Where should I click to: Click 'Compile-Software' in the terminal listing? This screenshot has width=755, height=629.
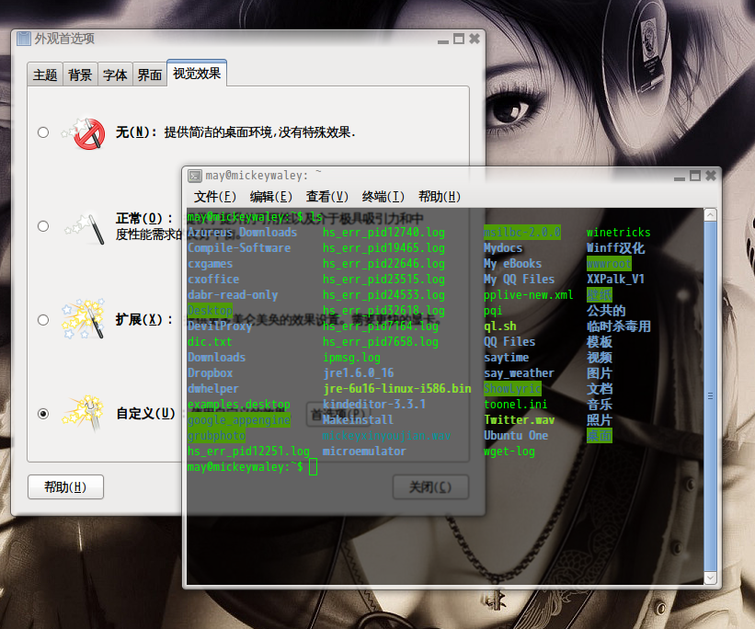point(239,248)
